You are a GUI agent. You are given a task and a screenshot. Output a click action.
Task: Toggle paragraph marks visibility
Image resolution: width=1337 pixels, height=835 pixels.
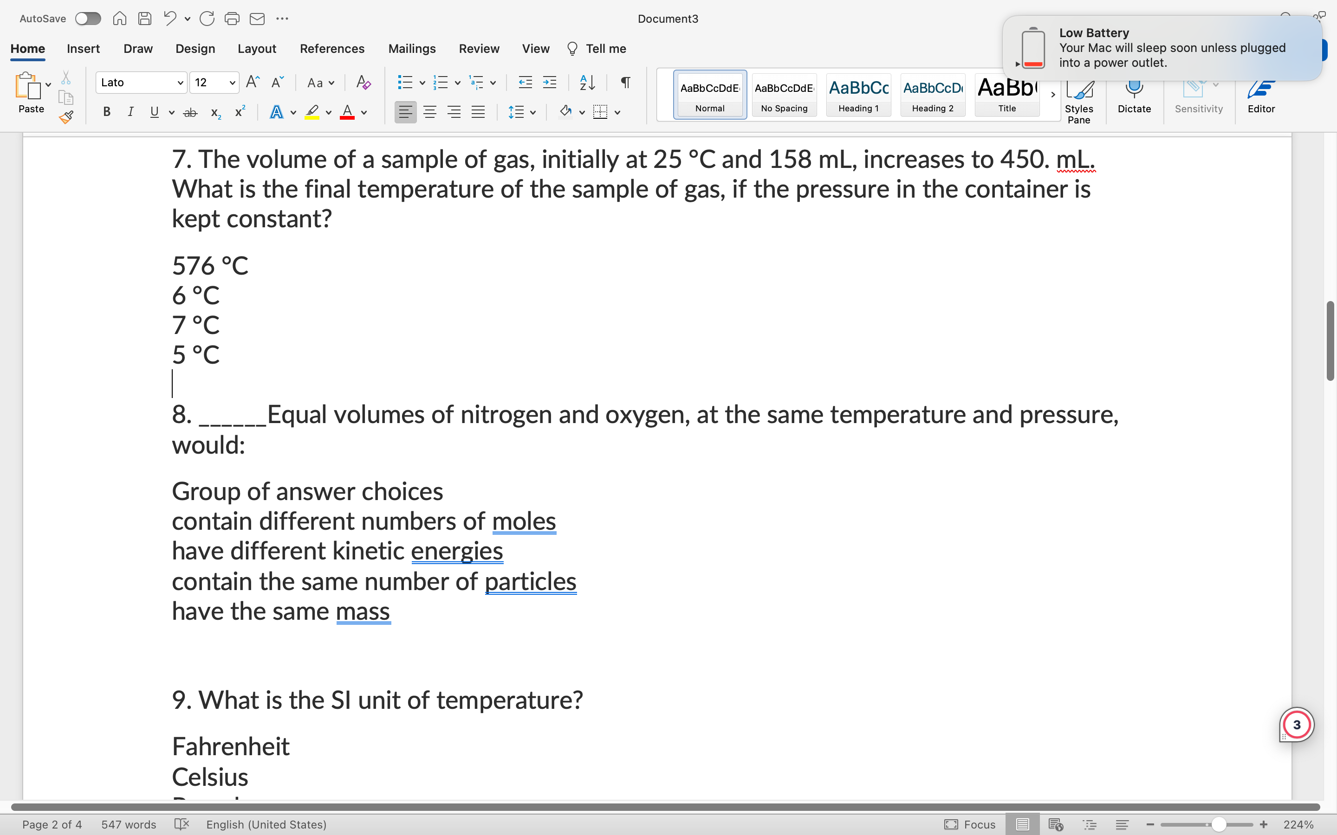click(625, 82)
